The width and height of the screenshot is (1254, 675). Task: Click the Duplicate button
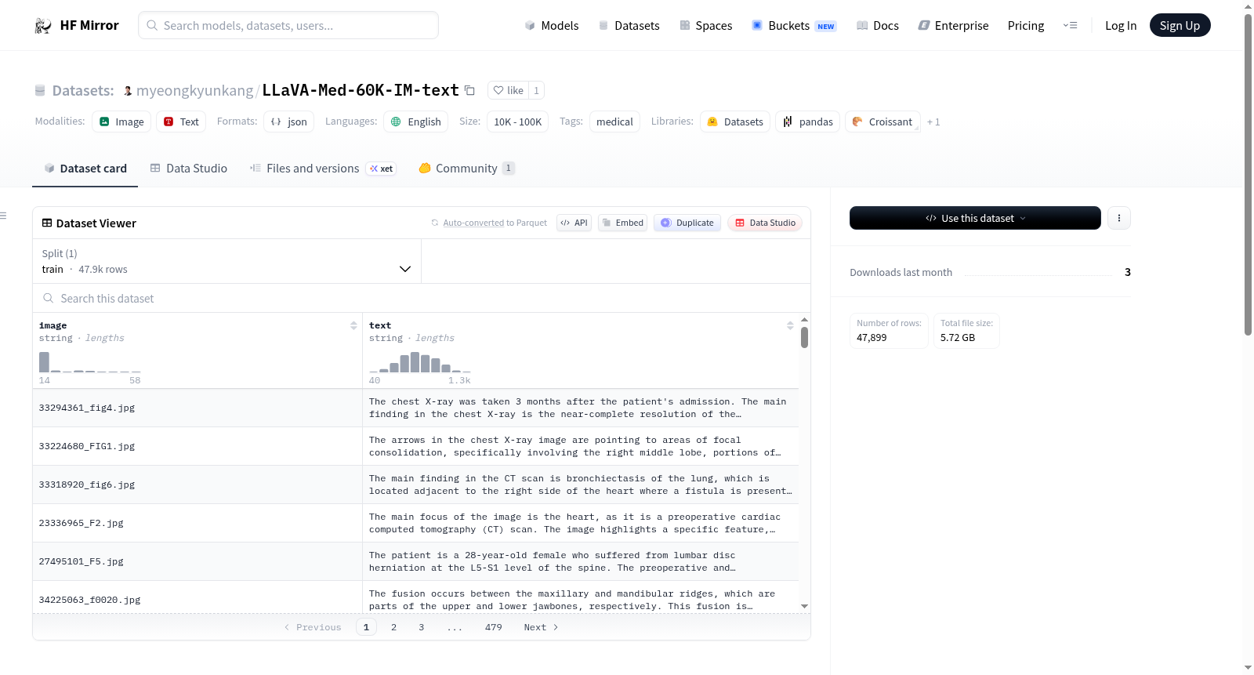click(687, 223)
